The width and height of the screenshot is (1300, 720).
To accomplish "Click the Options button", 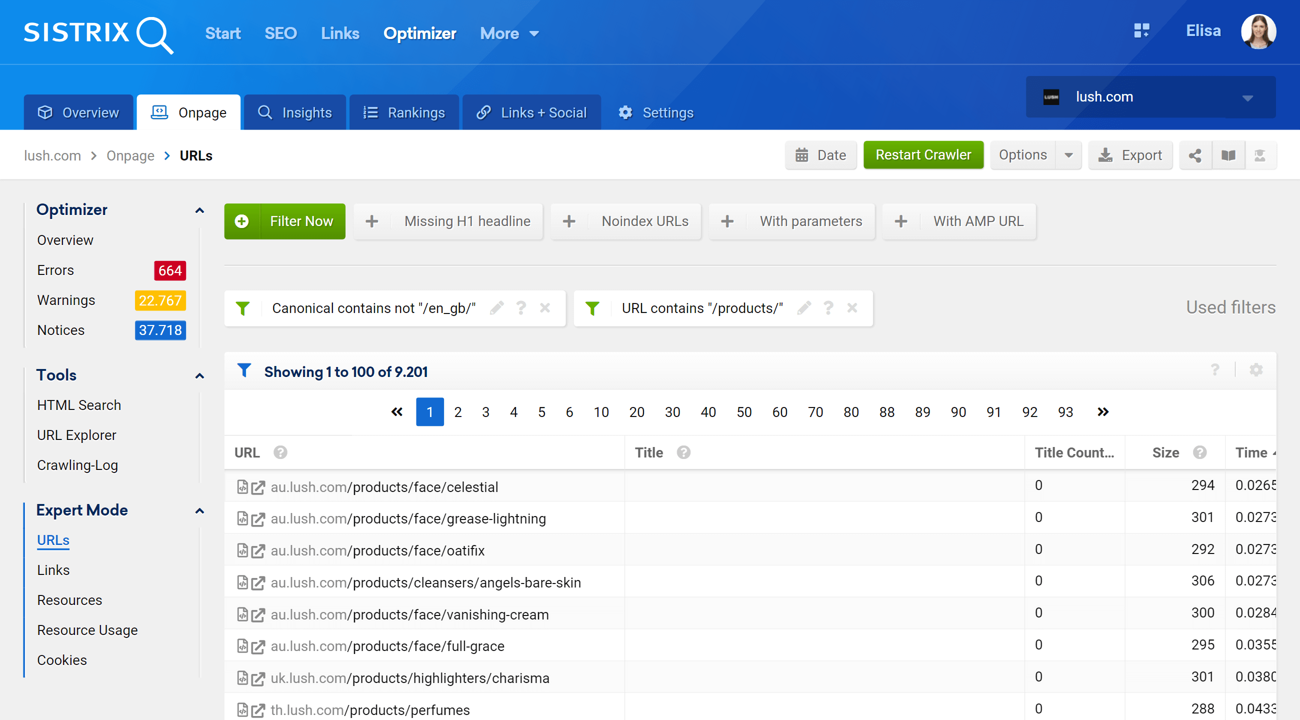I will pos(1023,155).
